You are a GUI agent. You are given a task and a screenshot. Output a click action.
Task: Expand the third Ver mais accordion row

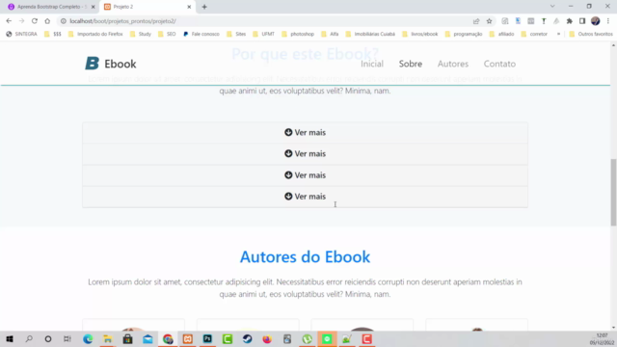click(x=305, y=175)
